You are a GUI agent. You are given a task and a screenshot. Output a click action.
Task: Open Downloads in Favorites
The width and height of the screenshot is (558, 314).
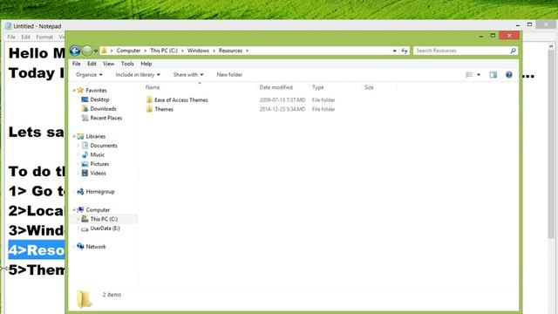tap(103, 109)
